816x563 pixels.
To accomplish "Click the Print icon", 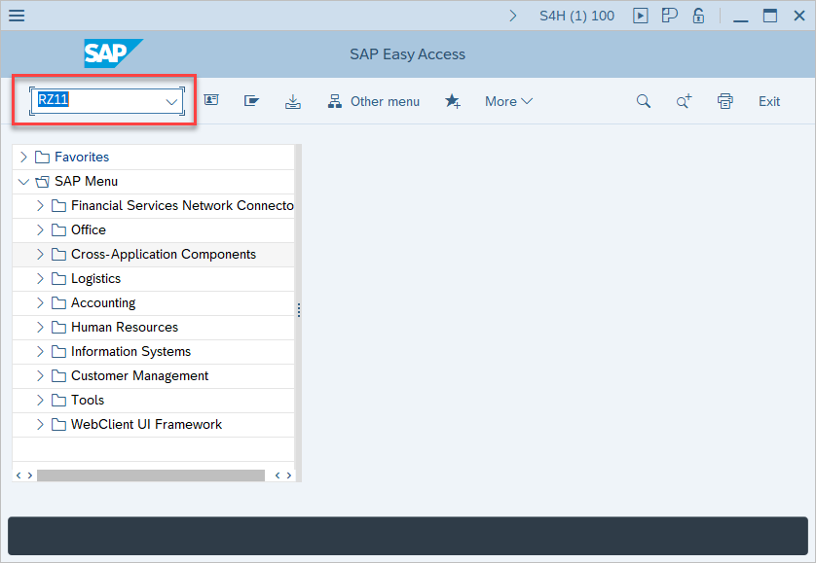I will [724, 101].
